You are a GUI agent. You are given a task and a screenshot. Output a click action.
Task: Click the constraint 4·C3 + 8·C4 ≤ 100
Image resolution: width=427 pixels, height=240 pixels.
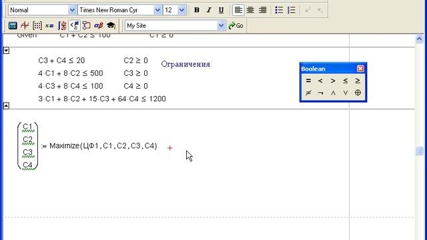pos(71,86)
